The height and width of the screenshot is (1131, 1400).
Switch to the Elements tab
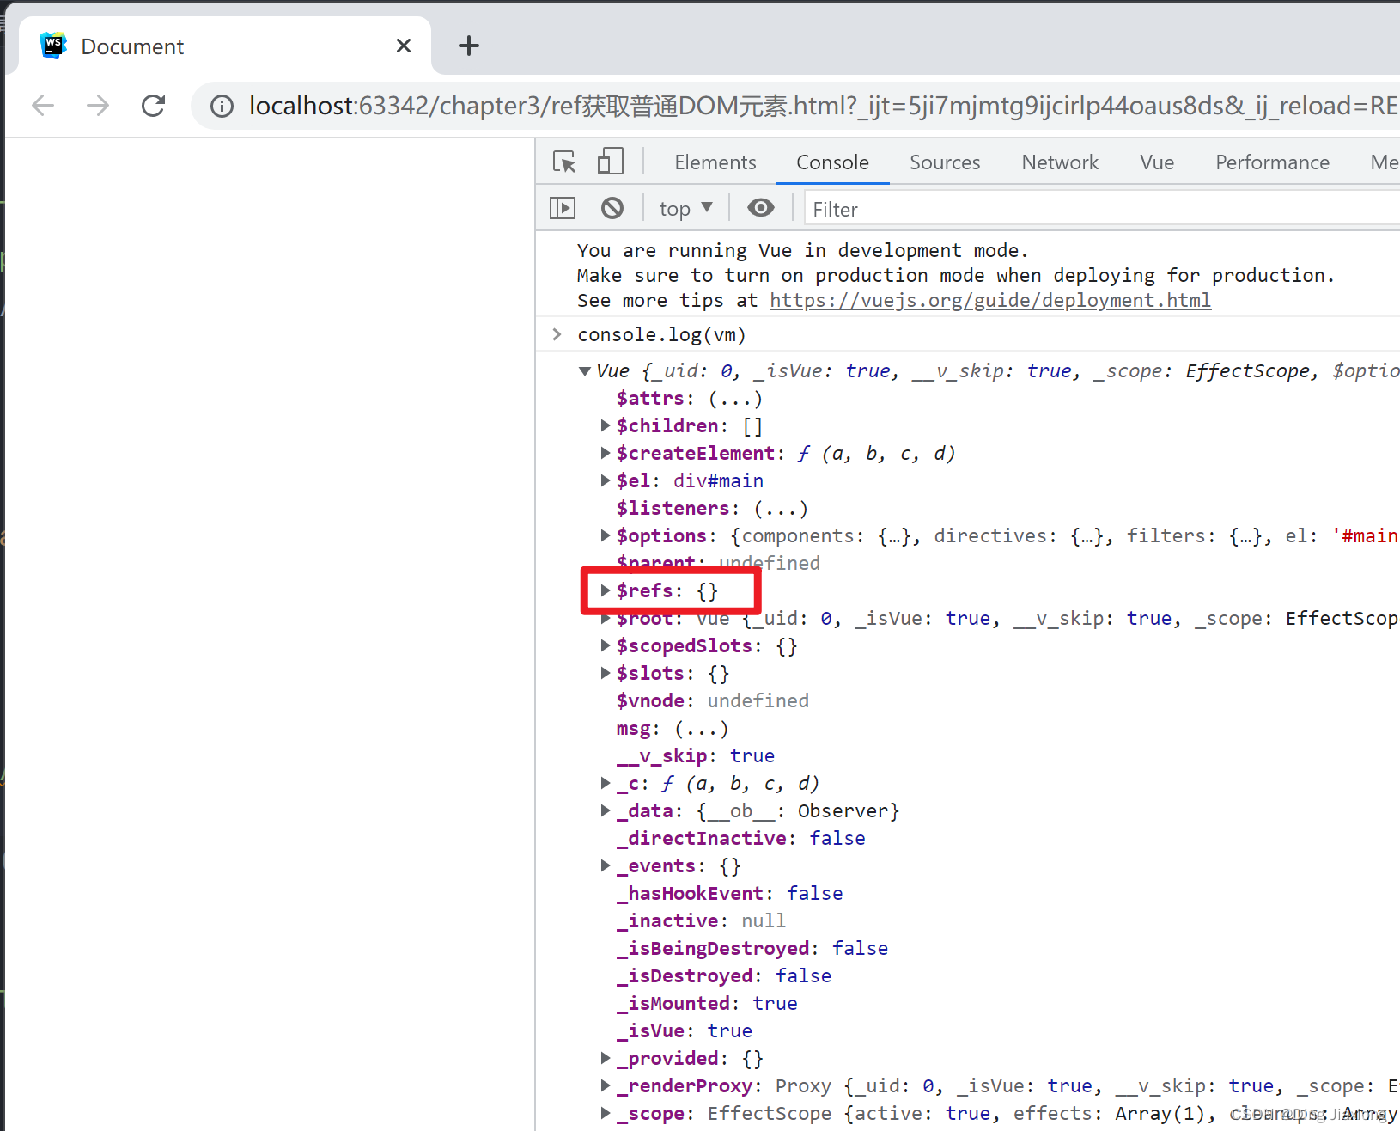click(x=715, y=162)
